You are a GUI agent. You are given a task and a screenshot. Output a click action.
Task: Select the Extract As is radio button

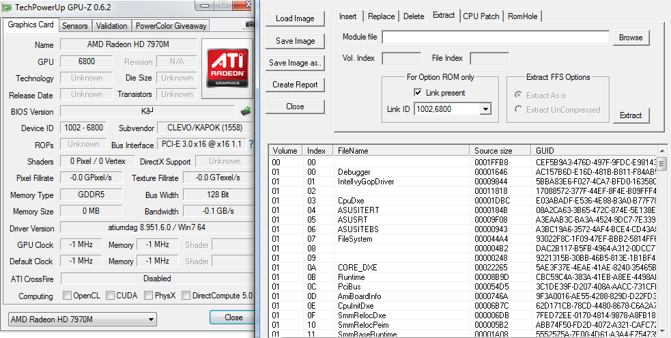tap(518, 94)
